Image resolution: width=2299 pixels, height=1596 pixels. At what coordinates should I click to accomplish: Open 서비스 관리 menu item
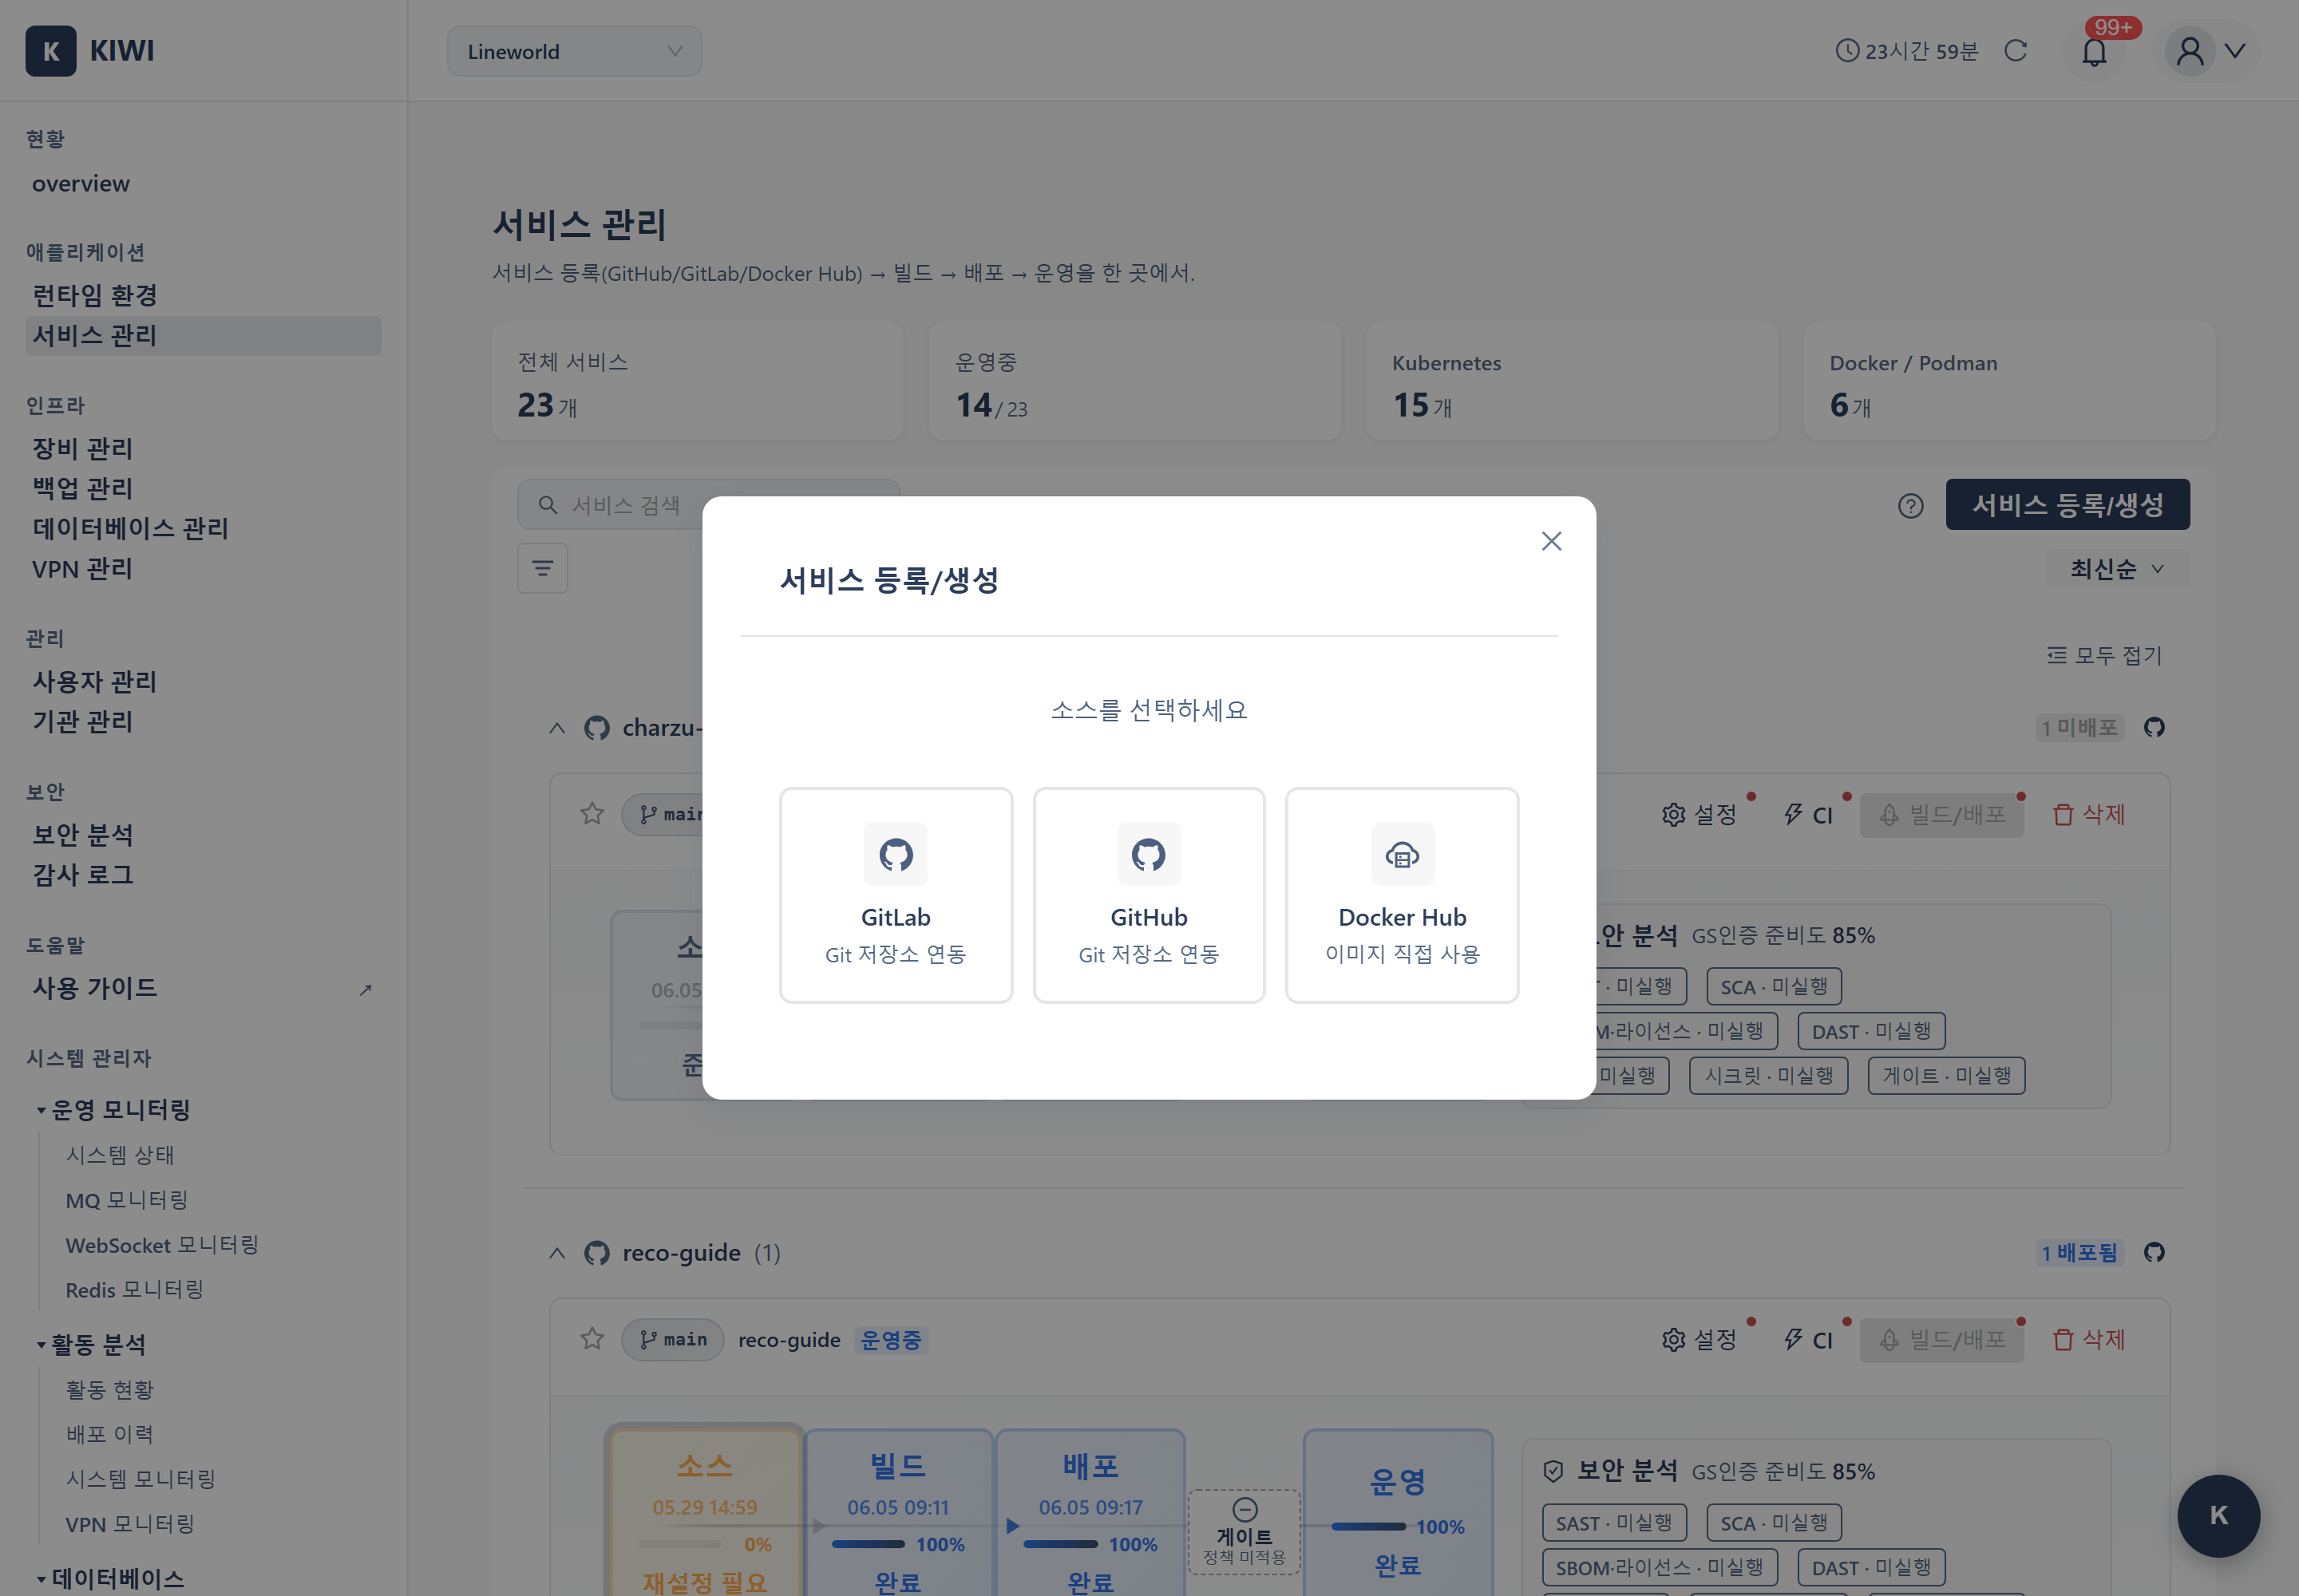203,335
